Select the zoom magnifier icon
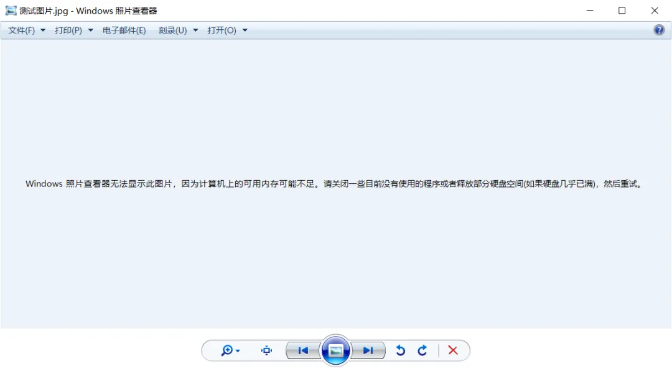The width and height of the screenshot is (672, 369). (x=228, y=350)
